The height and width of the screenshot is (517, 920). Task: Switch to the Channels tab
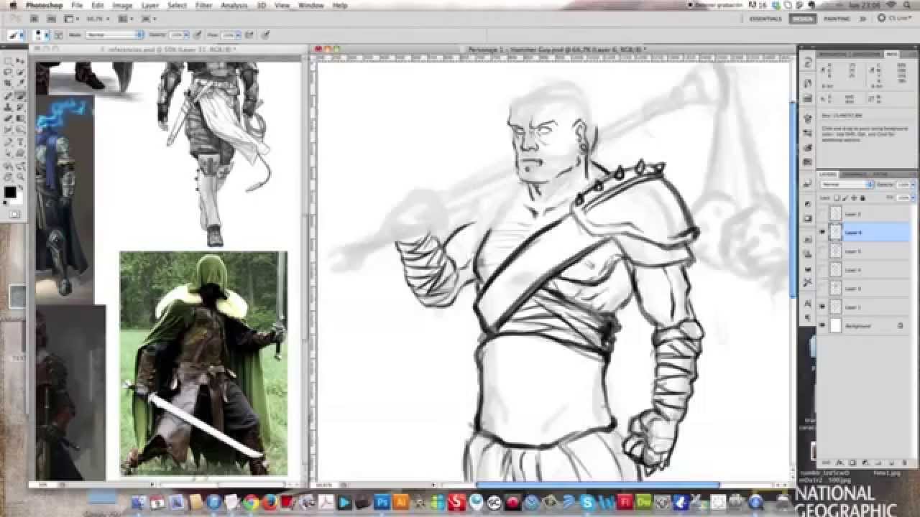[852, 174]
